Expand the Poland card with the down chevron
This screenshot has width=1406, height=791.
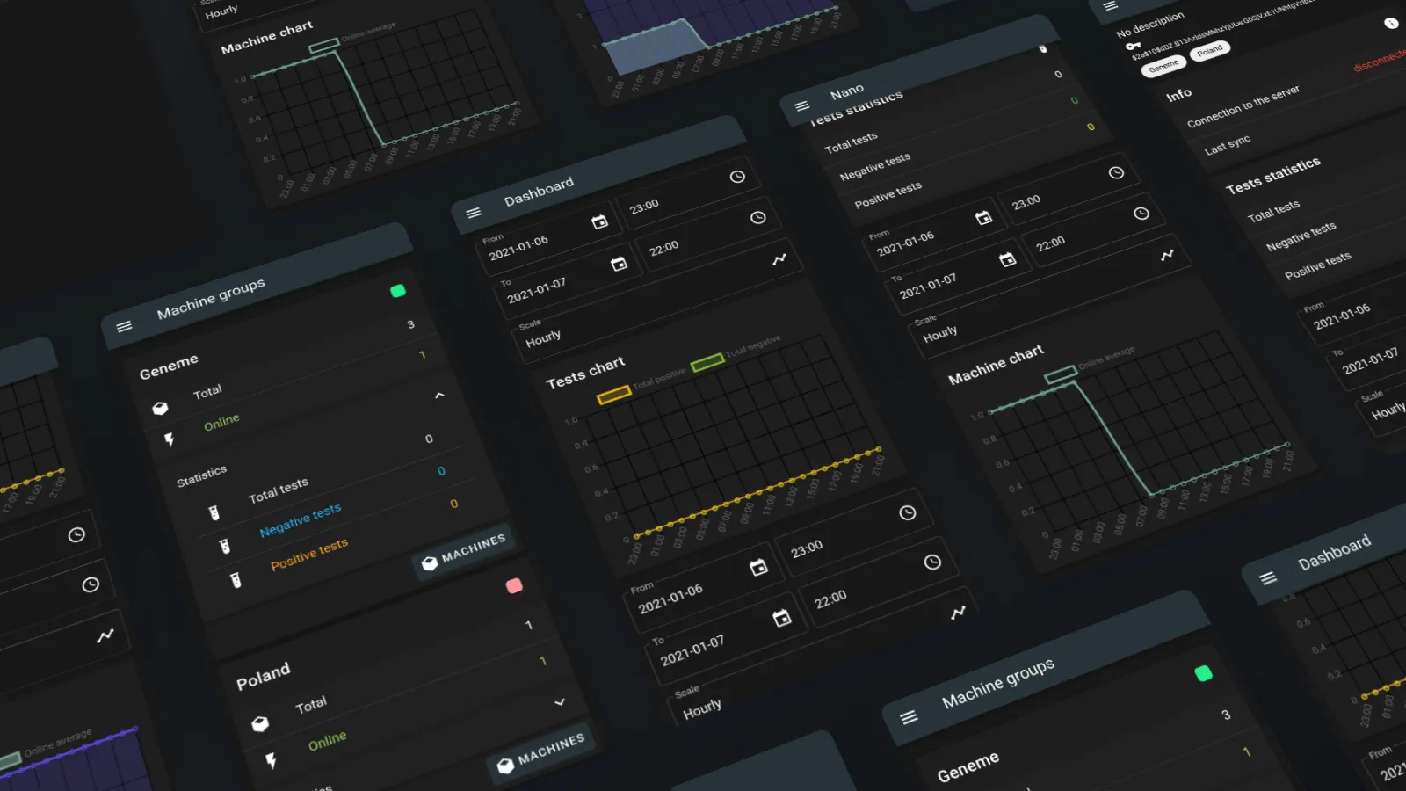point(560,702)
